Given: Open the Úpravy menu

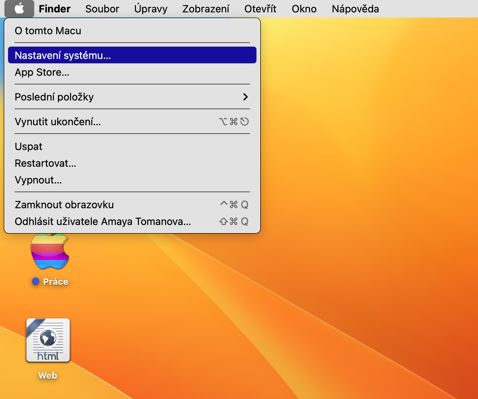Looking at the screenshot, I should click(151, 9).
